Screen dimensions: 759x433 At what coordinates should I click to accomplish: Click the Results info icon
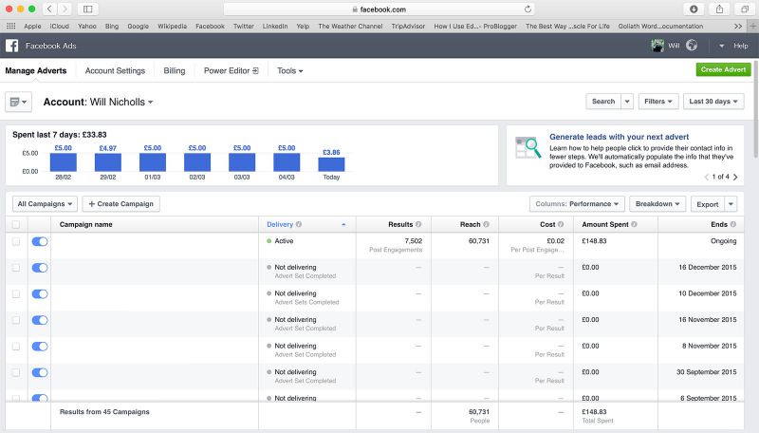coord(418,224)
